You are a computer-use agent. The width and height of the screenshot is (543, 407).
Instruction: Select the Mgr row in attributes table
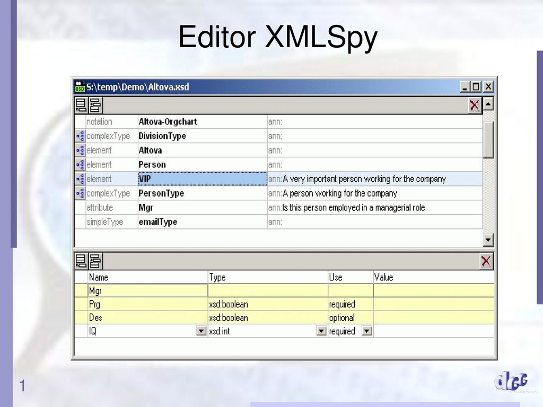pyautogui.click(x=284, y=291)
